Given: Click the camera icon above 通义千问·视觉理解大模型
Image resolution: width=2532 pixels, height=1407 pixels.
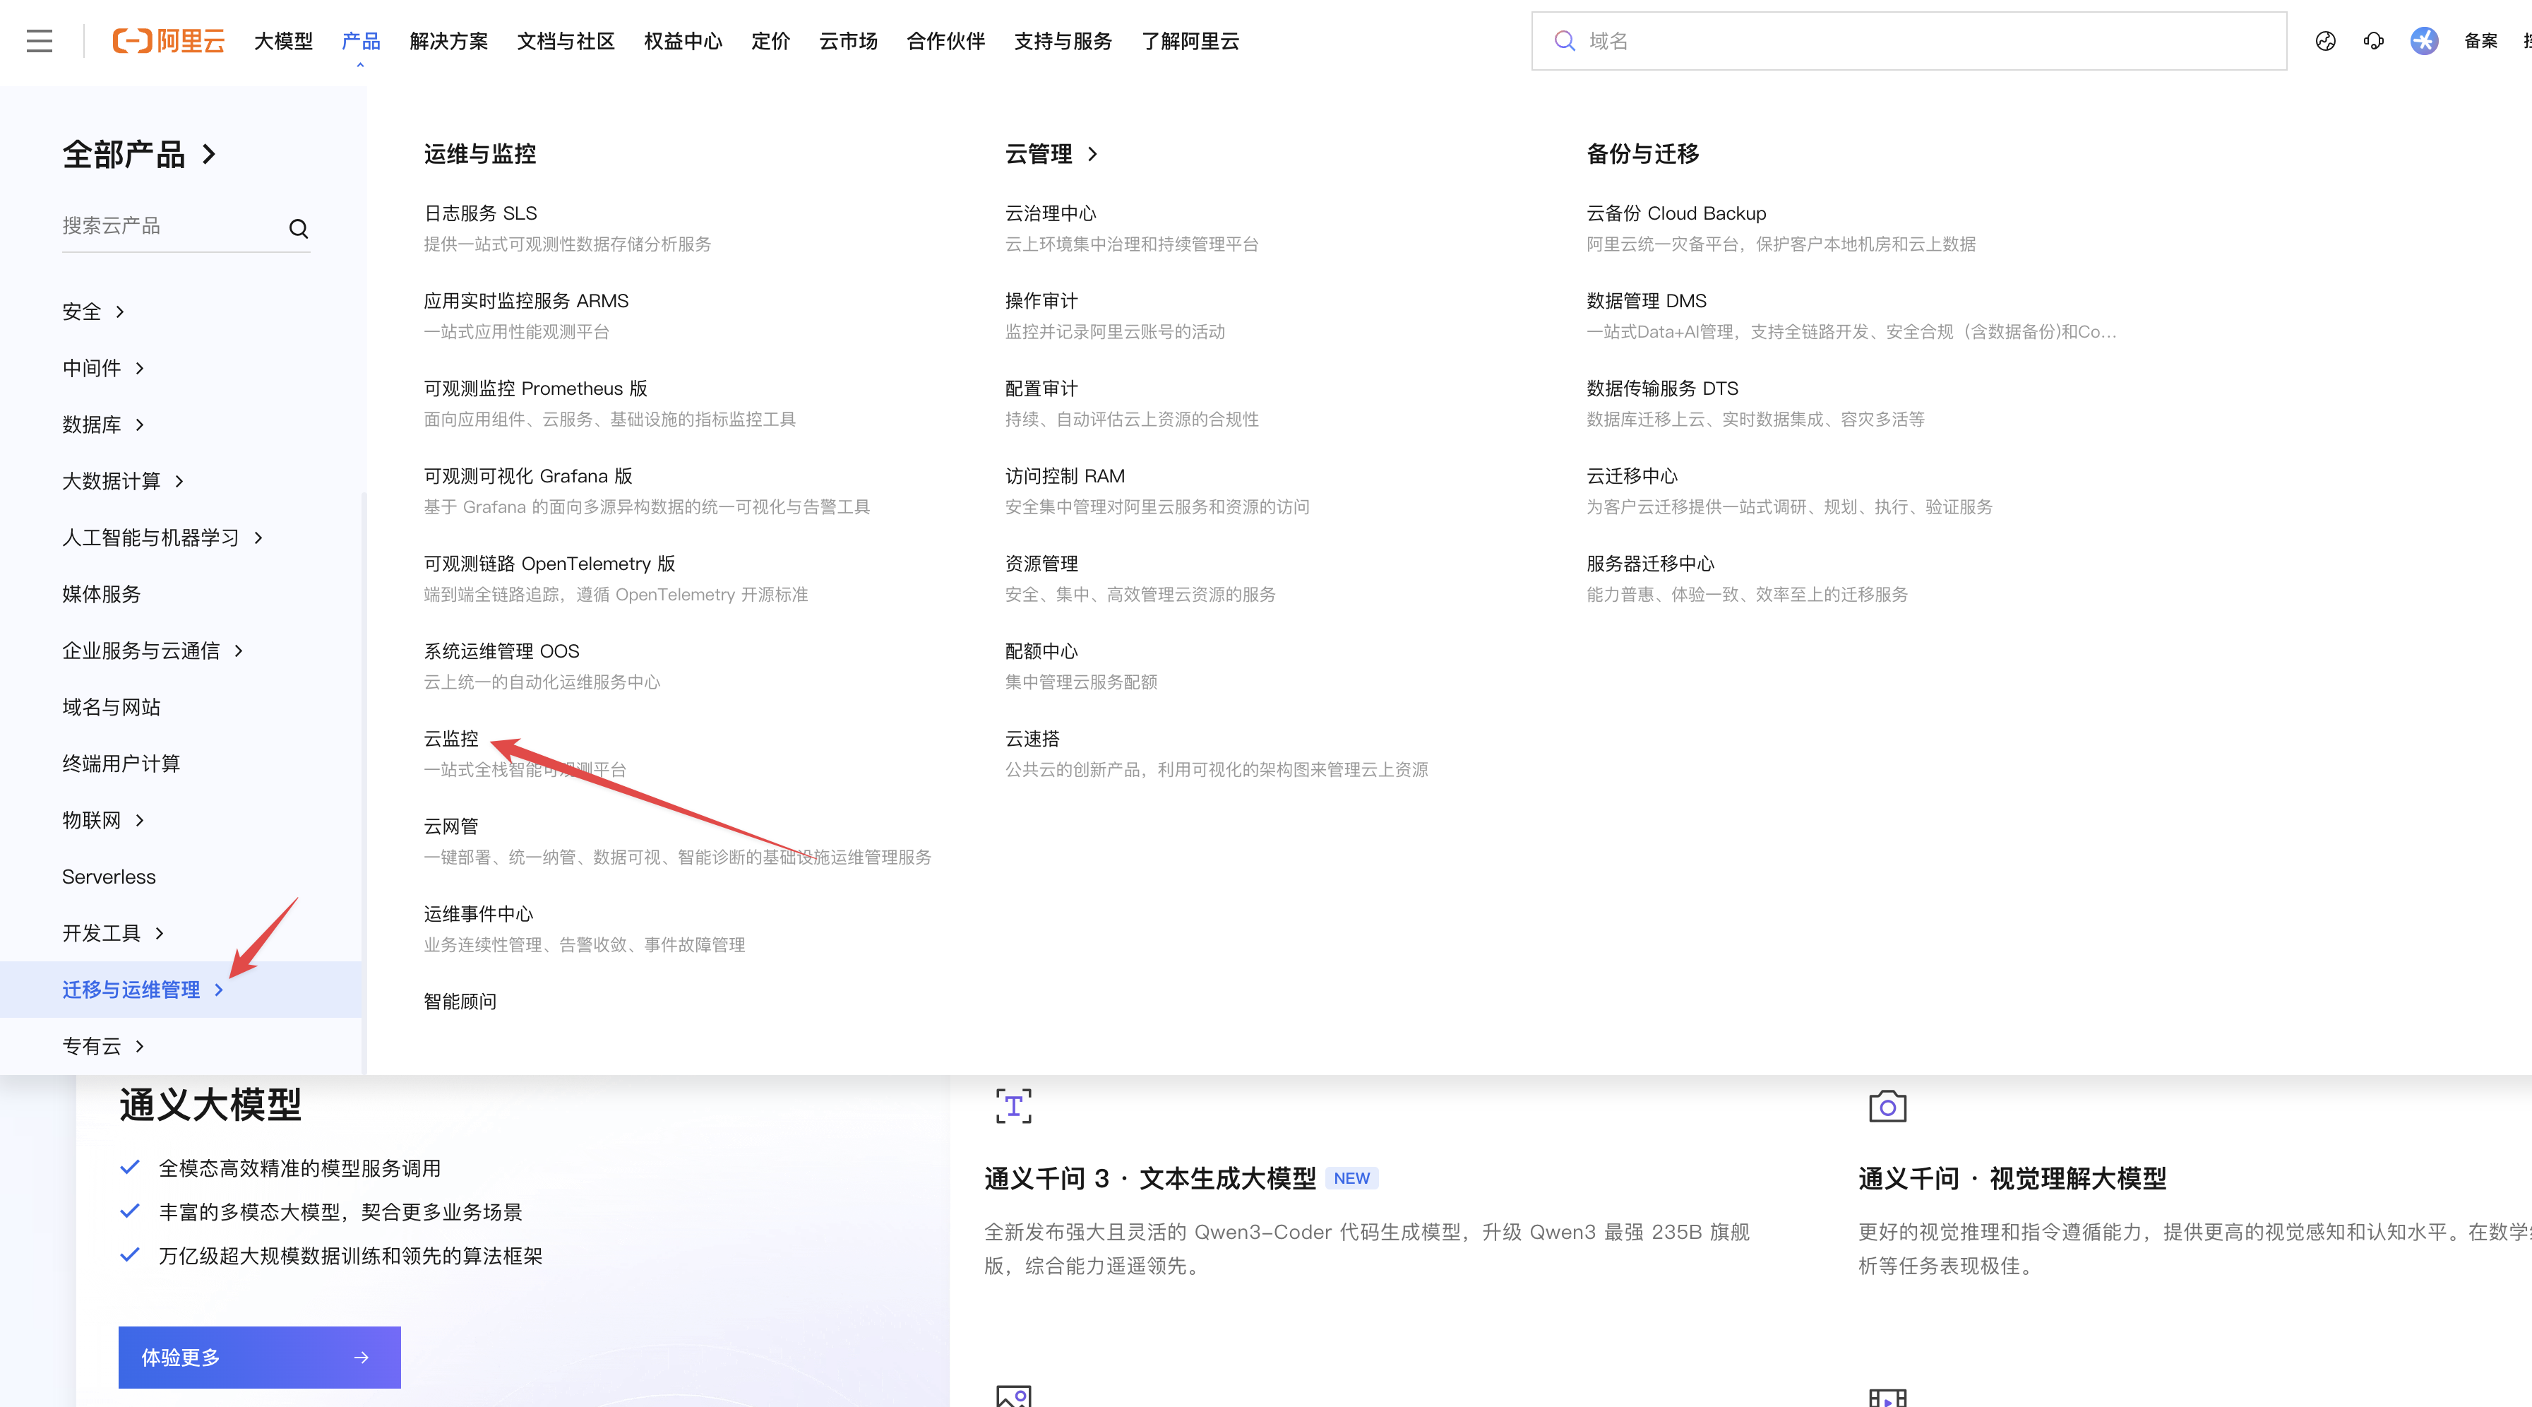Looking at the screenshot, I should [1887, 1105].
